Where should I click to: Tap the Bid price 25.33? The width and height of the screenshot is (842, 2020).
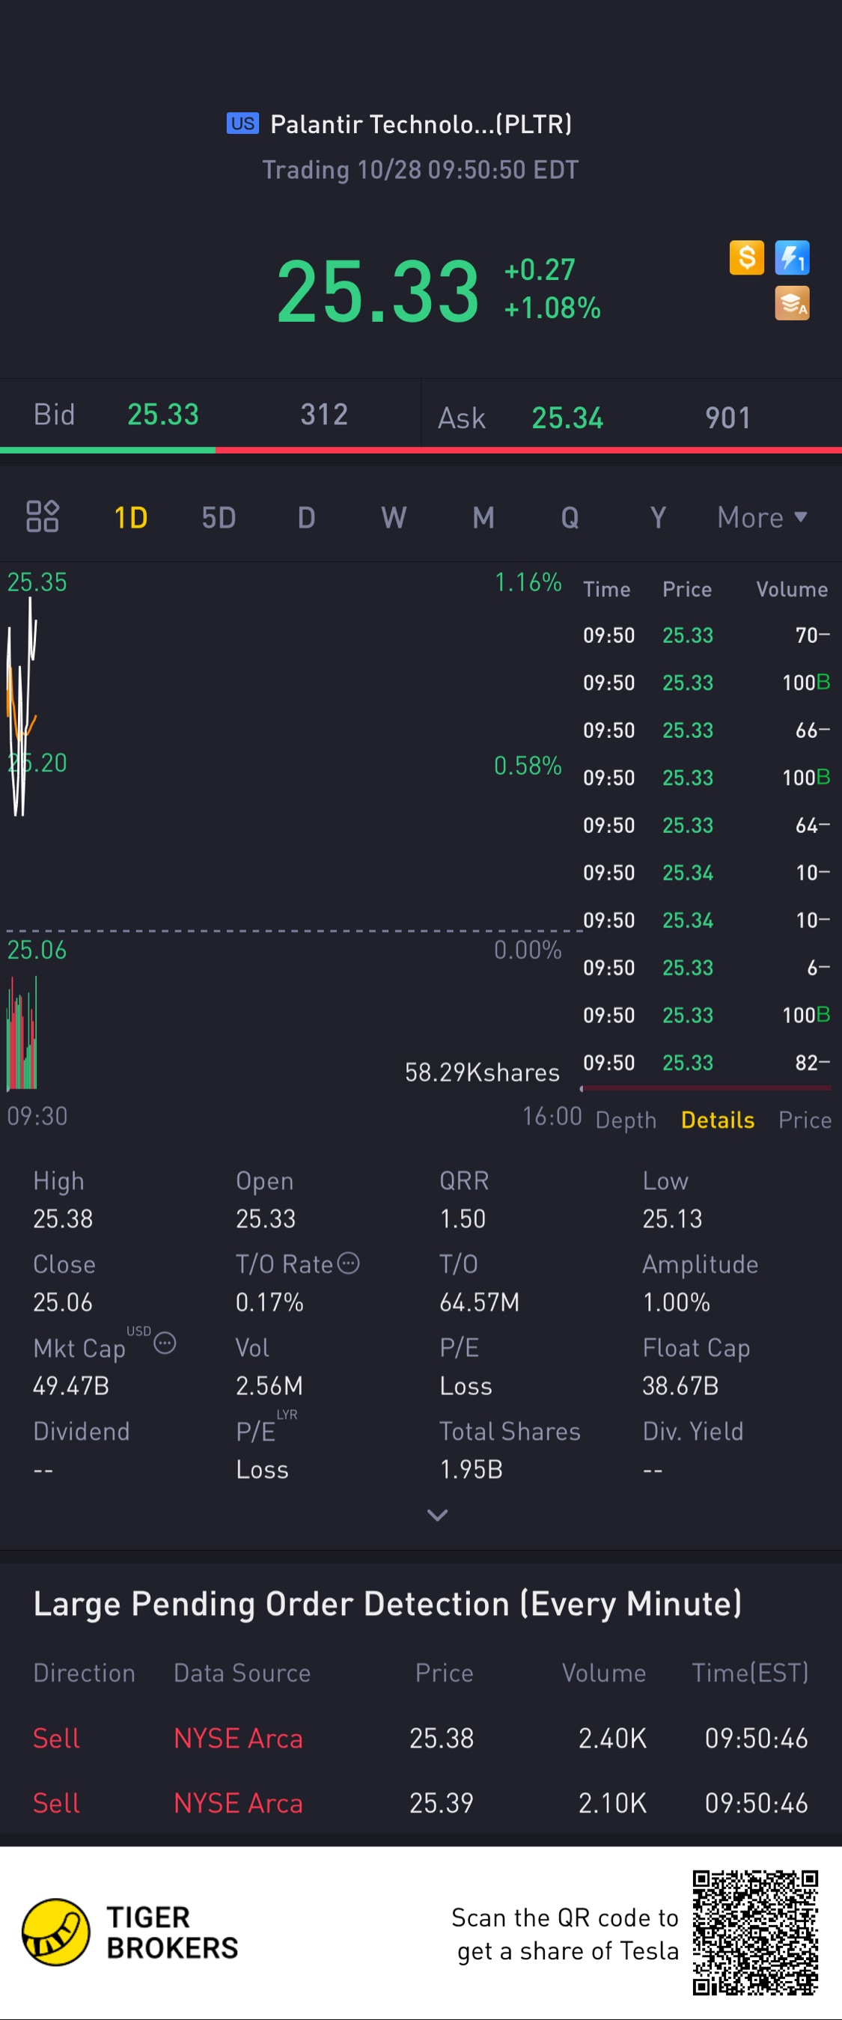point(163,414)
